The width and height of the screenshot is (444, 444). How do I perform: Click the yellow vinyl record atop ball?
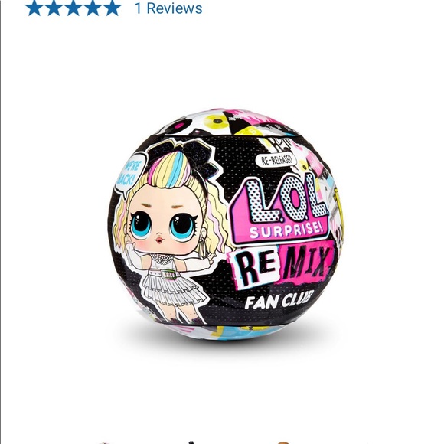click(218, 121)
